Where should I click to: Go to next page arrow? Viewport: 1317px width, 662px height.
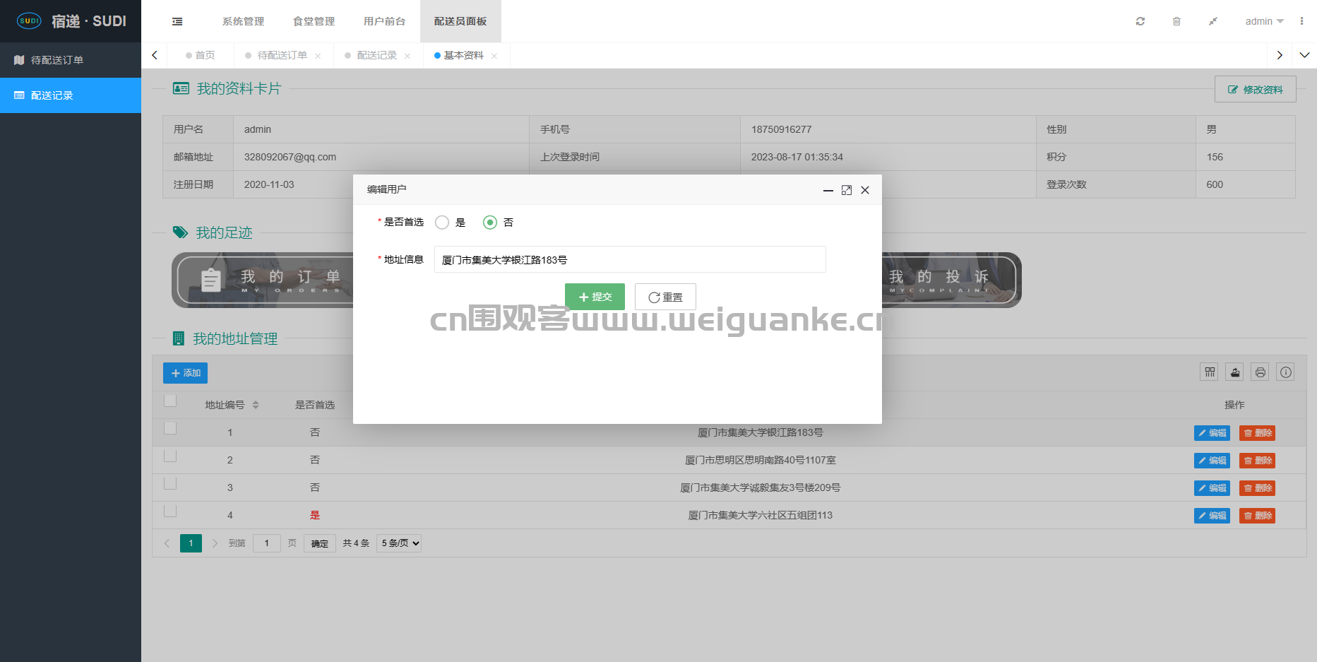[215, 543]
